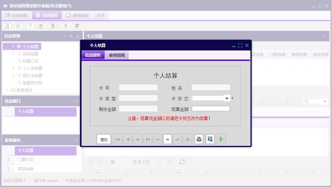Screen dimensions: 332x187
Task: Confirm the record with the green checkmark icon
Action: (178, 139)
